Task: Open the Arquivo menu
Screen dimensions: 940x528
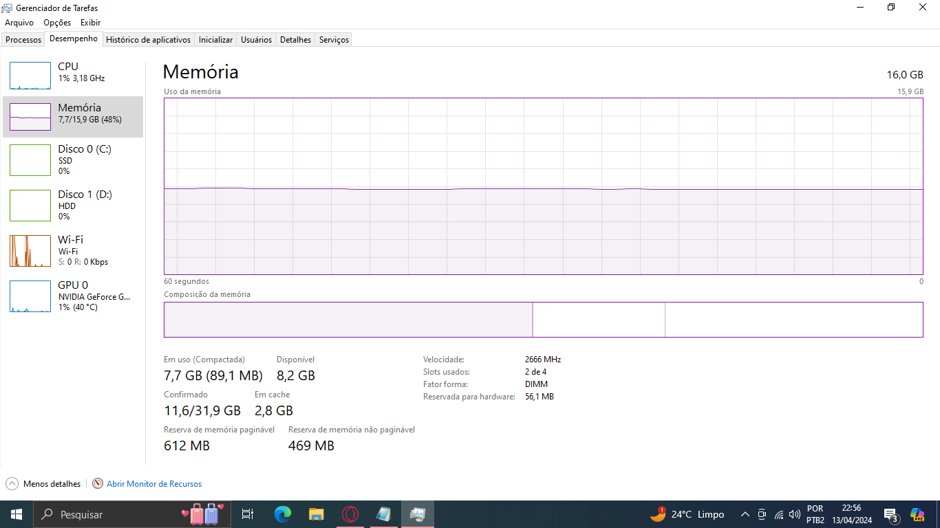Action: pos(19,23)
